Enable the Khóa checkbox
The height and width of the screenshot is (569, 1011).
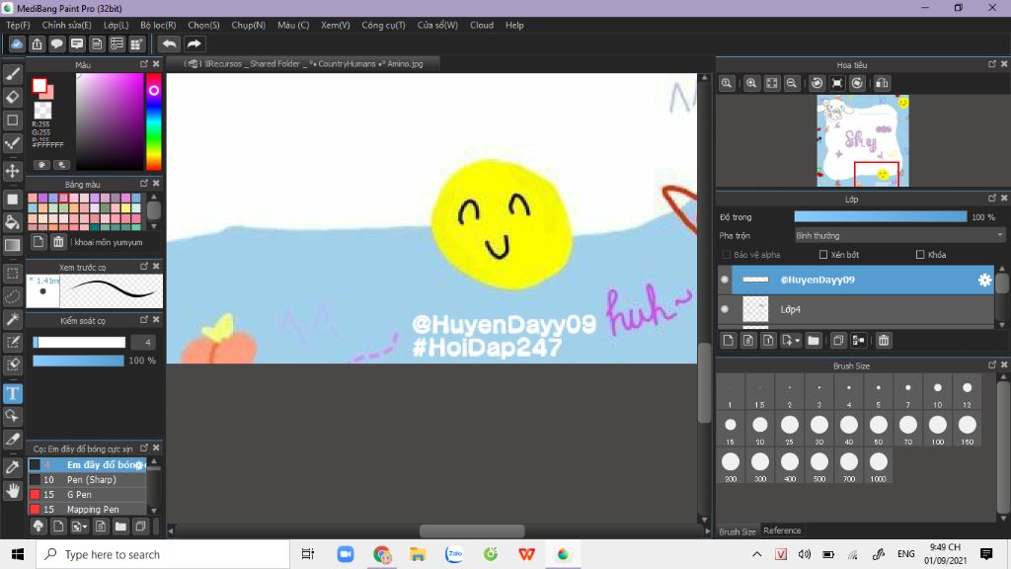pos(920,255)
